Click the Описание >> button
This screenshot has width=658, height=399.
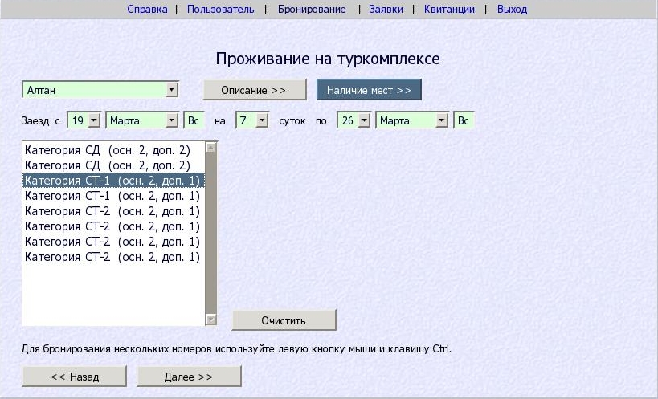click(x=255, y=90)
